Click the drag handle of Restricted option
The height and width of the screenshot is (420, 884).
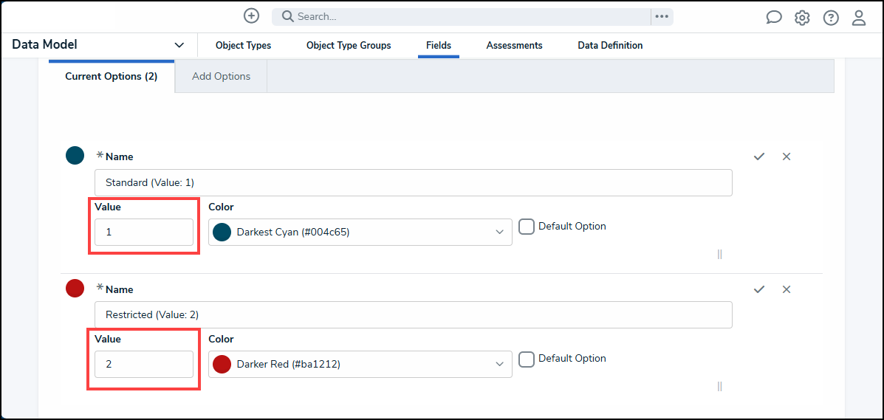point(719,387)
